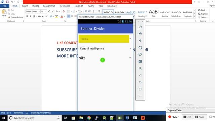
Task: Expand the Nike spinner dropdown
Action: pyautogui.click(x=130, y=58)
